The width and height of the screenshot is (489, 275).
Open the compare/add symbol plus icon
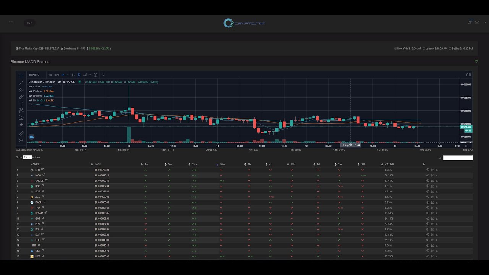(x=96, y=75)
